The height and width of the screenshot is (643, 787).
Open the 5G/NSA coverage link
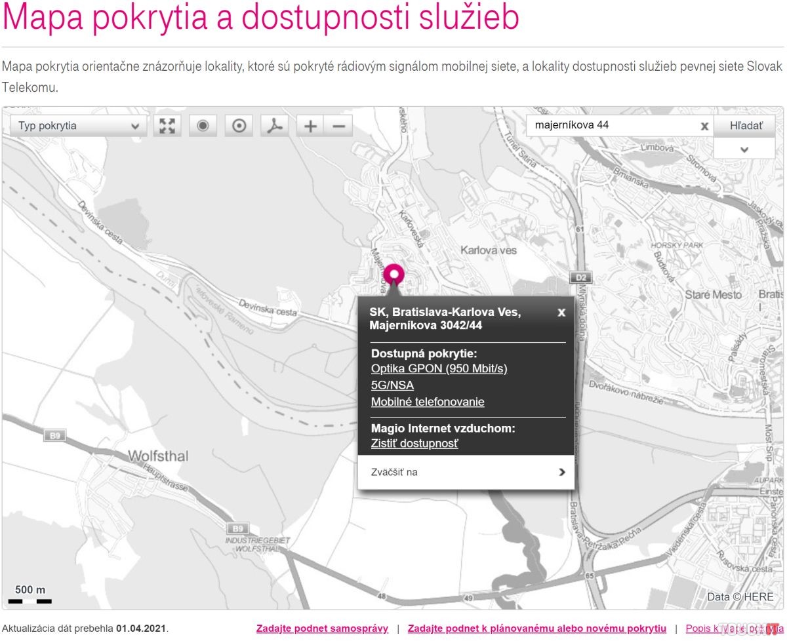pos(392,385)
